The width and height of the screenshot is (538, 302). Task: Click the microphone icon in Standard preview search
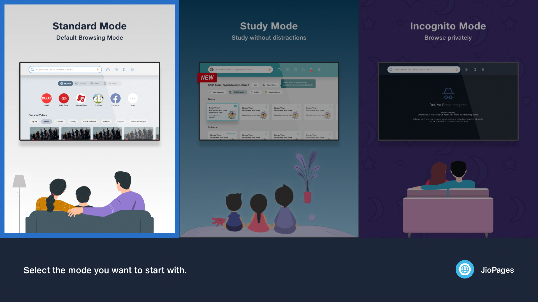point(98,70)
